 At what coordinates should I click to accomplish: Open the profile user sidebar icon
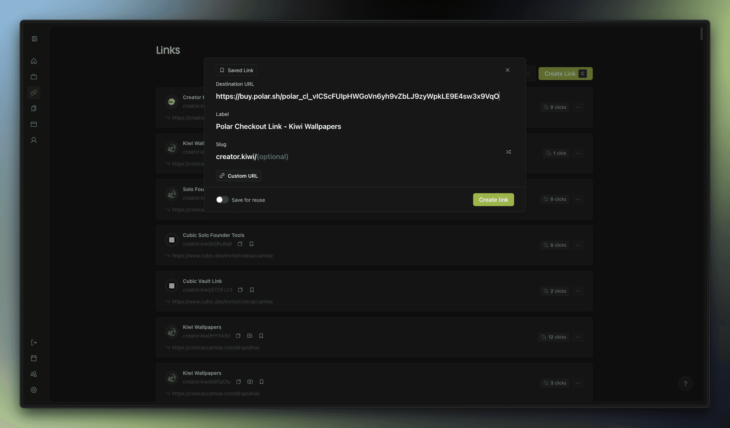[x=34, y=140]
